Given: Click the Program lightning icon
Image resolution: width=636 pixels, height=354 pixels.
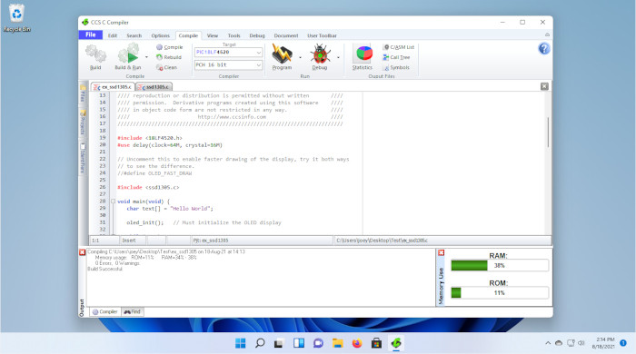Looking at the screenshot, I should coord(282,54).
